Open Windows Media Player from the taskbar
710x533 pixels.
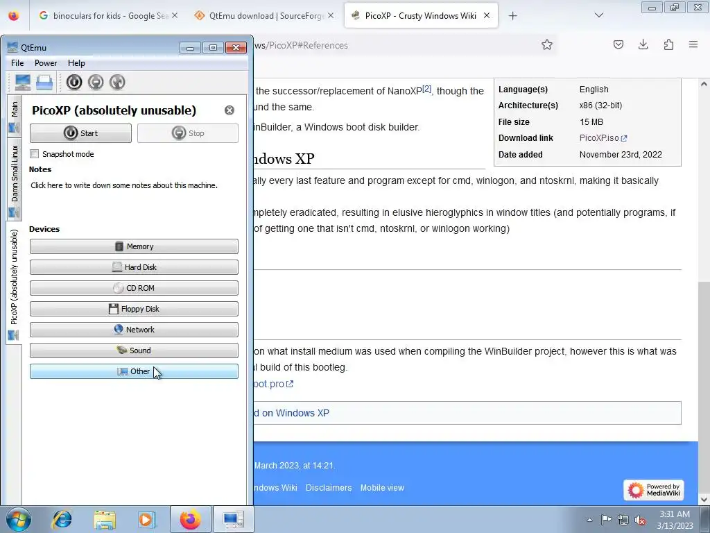point(147,519)
